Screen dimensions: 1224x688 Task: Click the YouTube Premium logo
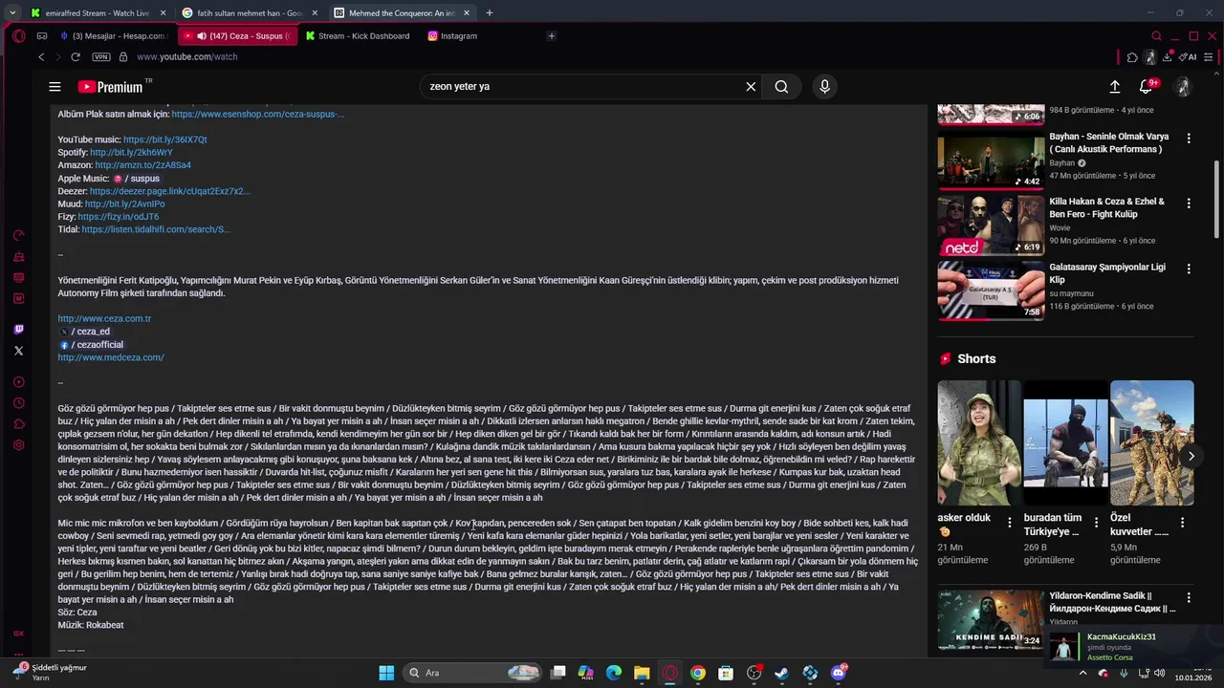pos(110,87)
